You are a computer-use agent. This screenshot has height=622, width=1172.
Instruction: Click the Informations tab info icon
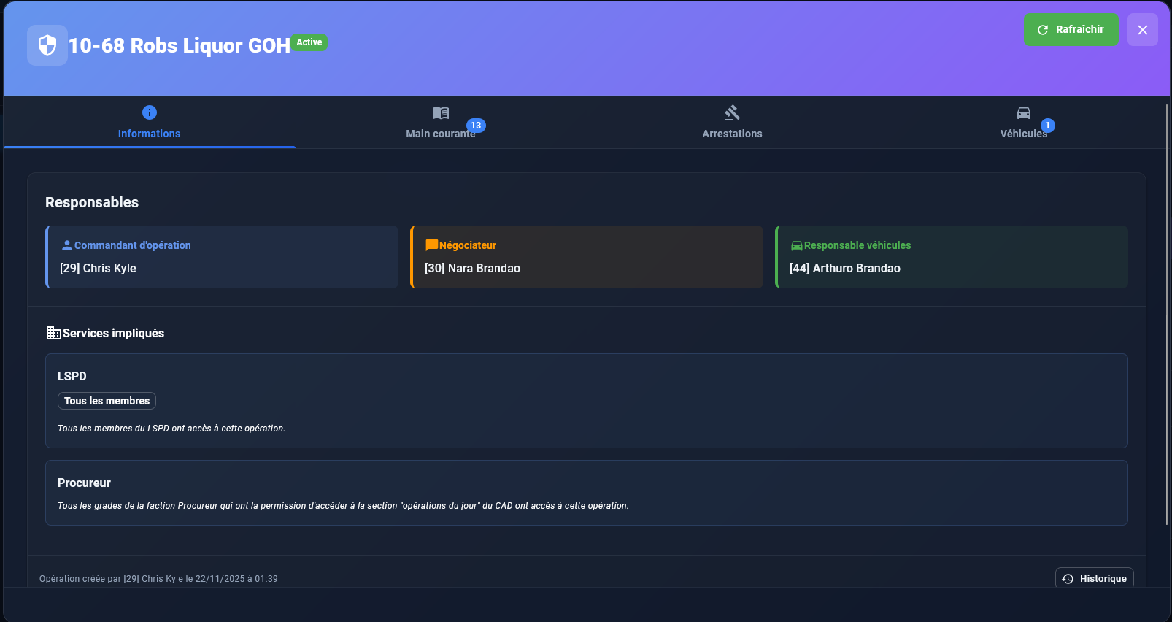149,112
